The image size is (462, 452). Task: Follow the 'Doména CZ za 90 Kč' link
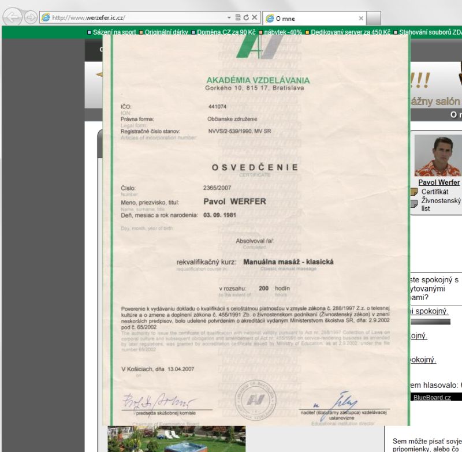coord(226,32)
